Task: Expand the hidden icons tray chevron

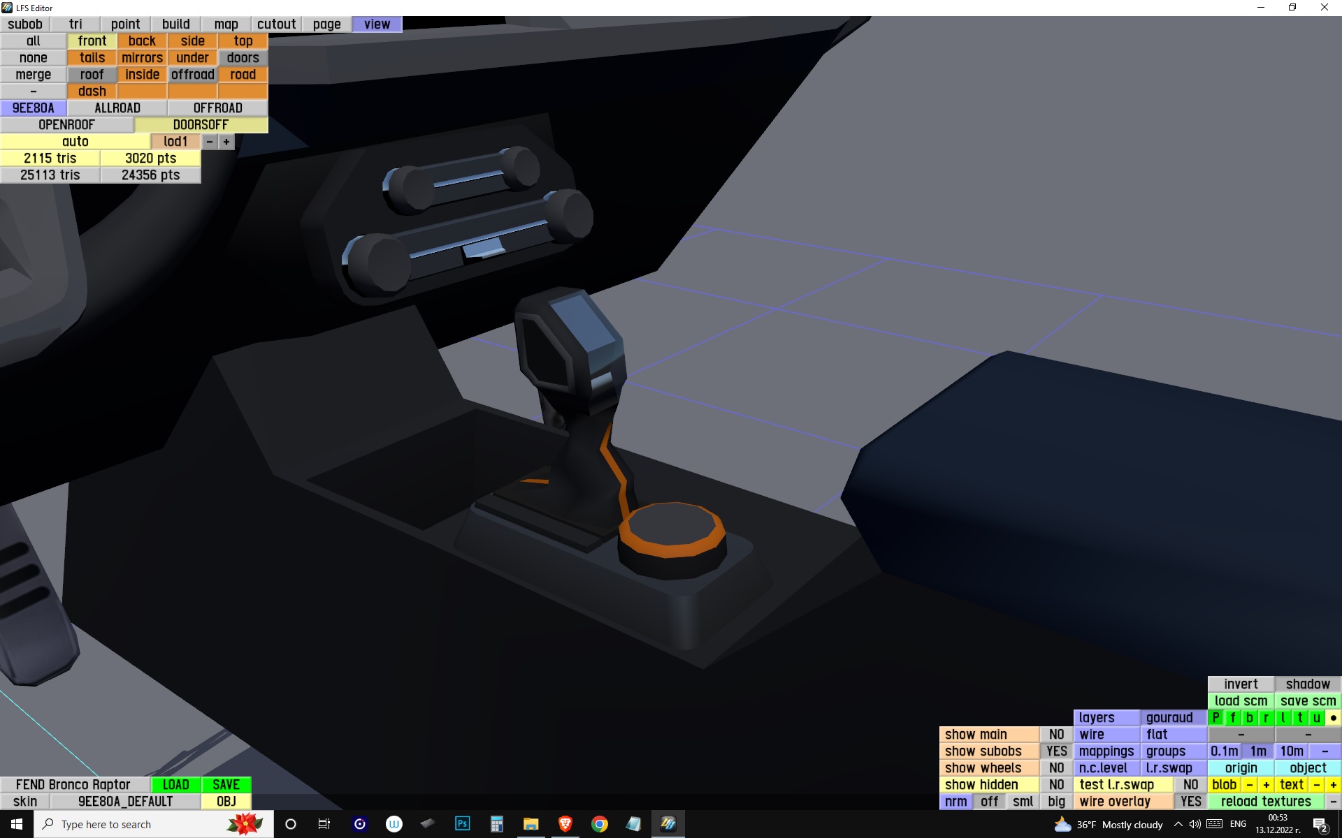Action: coord(1178,824)
